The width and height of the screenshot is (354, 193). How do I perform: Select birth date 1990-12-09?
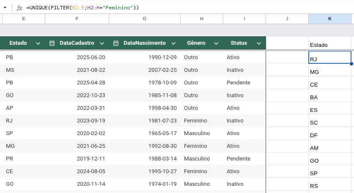click(145, 57)
